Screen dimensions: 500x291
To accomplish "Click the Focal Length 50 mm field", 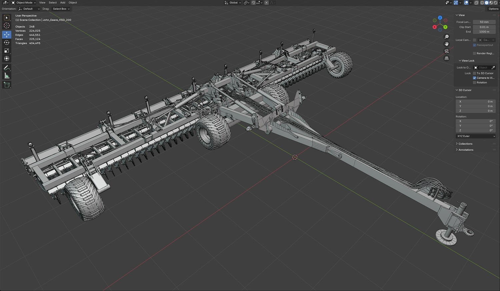I will coord(484,22).
